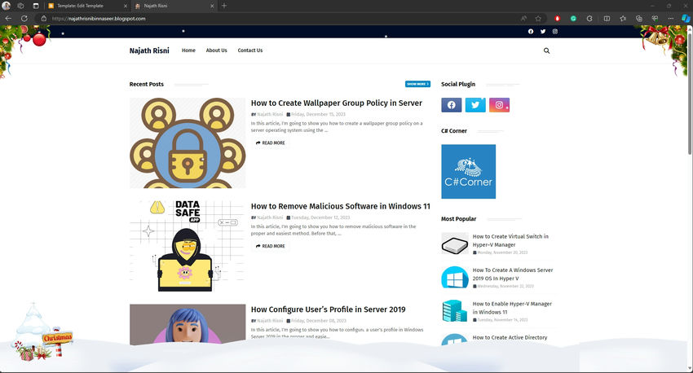This screenshot has width=693, height=373.
Task: Reload the page with the refresh icon
Action: pos(24,19)
